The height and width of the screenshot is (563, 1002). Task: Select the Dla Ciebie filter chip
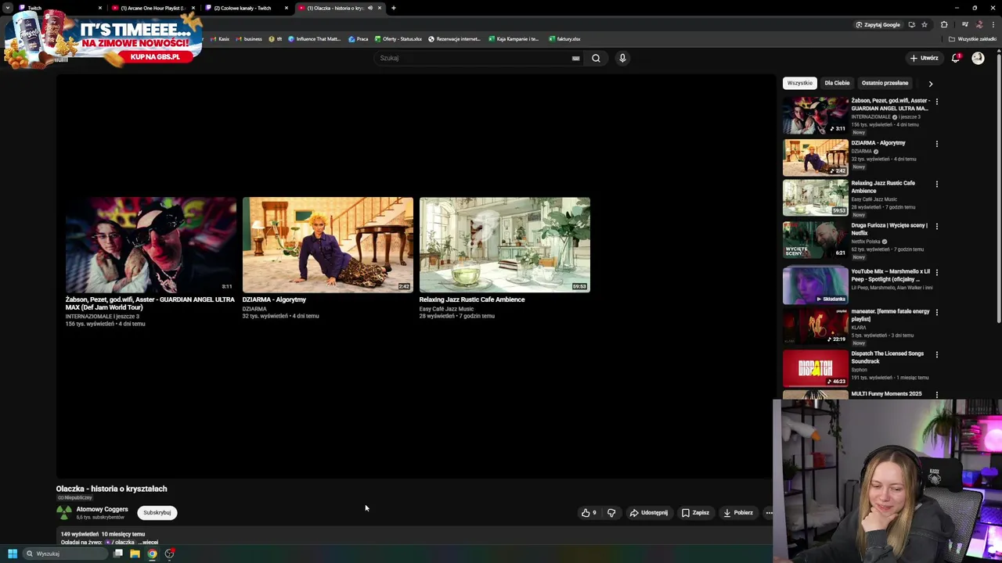(x=837, y=83)
